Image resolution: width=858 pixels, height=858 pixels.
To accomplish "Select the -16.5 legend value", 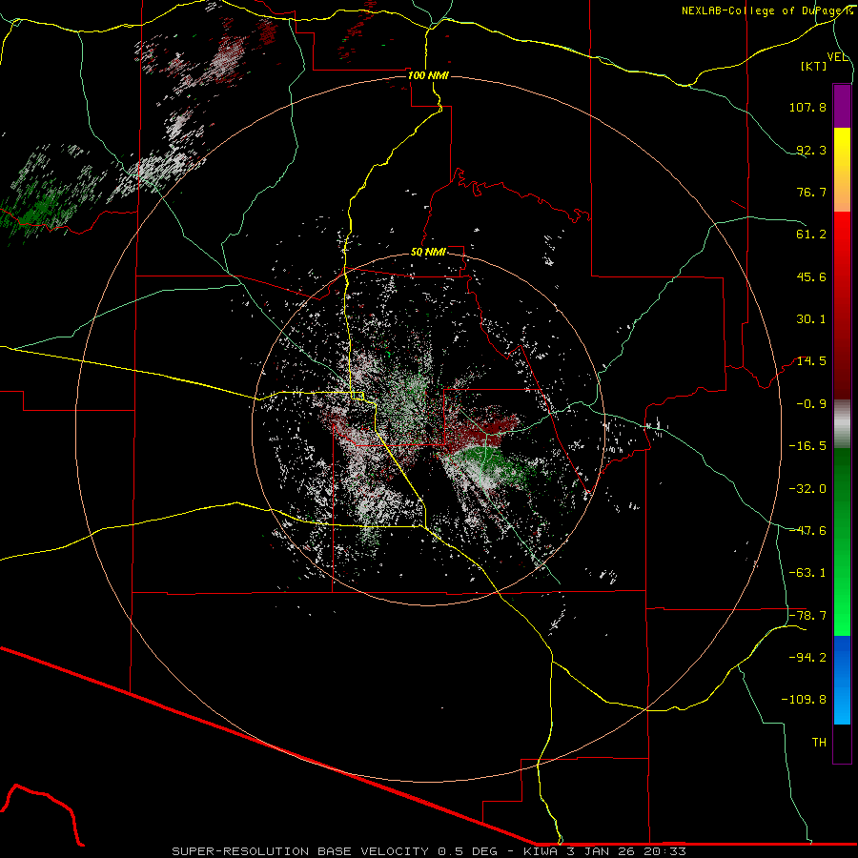I will tap(807, 446).
